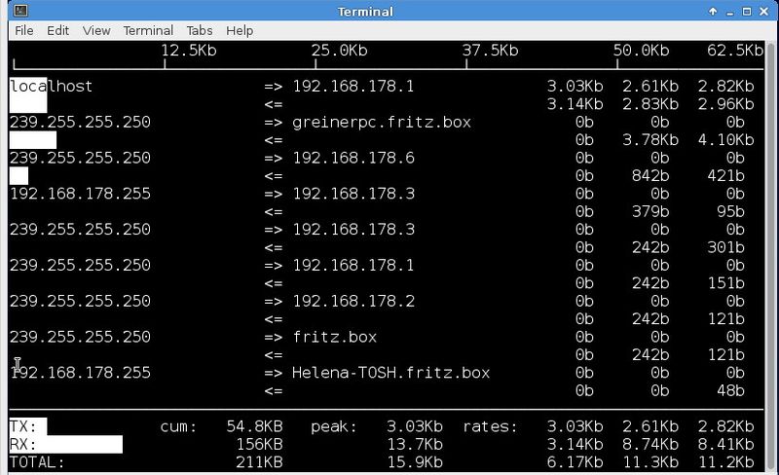Click cumulative total 211KB
This screenshot has width=779, height=475.
pyautogui.click(x=259, y=462)
